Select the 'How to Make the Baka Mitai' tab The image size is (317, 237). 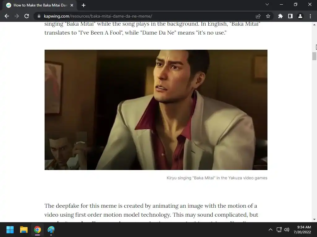click(x=40, y=5)
